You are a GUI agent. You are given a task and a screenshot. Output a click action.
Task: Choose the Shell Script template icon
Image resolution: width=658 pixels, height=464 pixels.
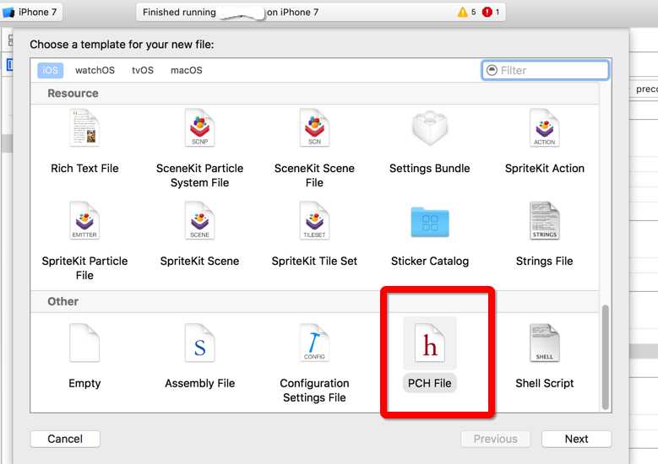[x=544, y=343]
